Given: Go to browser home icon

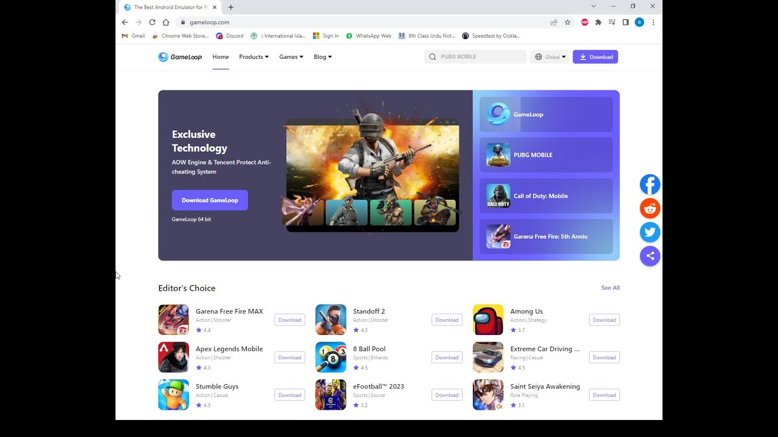Looking at the screenshot, I should (166, 22).
